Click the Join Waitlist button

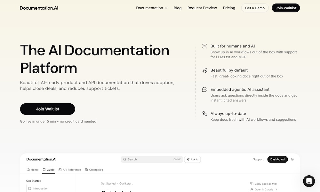47,109
